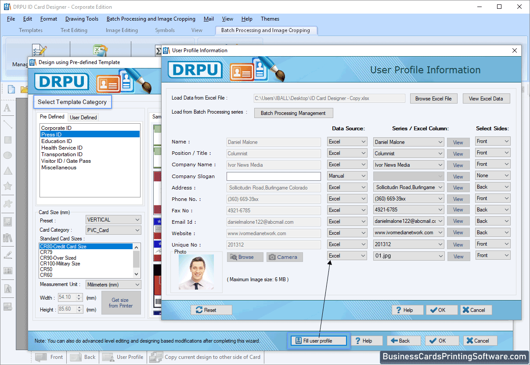Click Get size from Printer
Viewport: 530px width, 365px height.
pyautogui.click(x=121, y=303)
